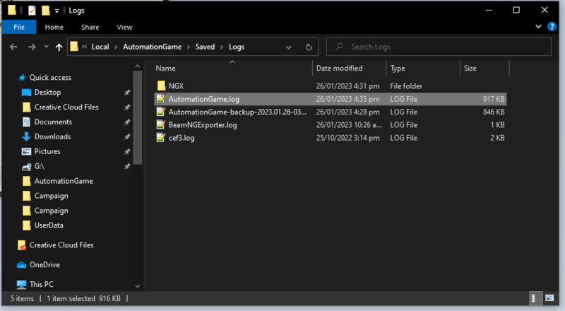Click the Forward navigation arrow
565x311 pixels.
coord(32,47)
